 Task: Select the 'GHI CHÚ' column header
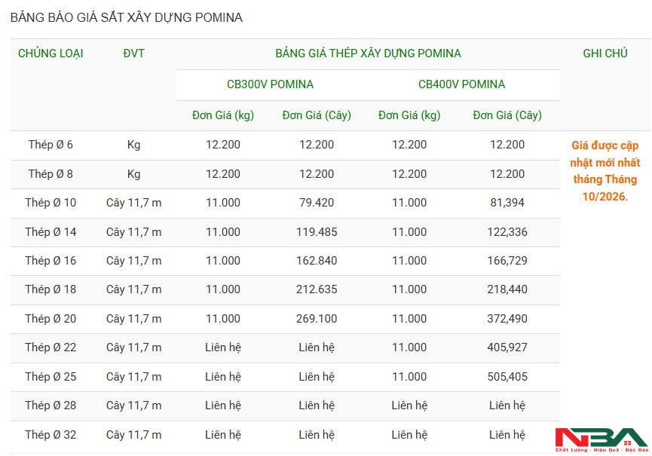[605, 54]
